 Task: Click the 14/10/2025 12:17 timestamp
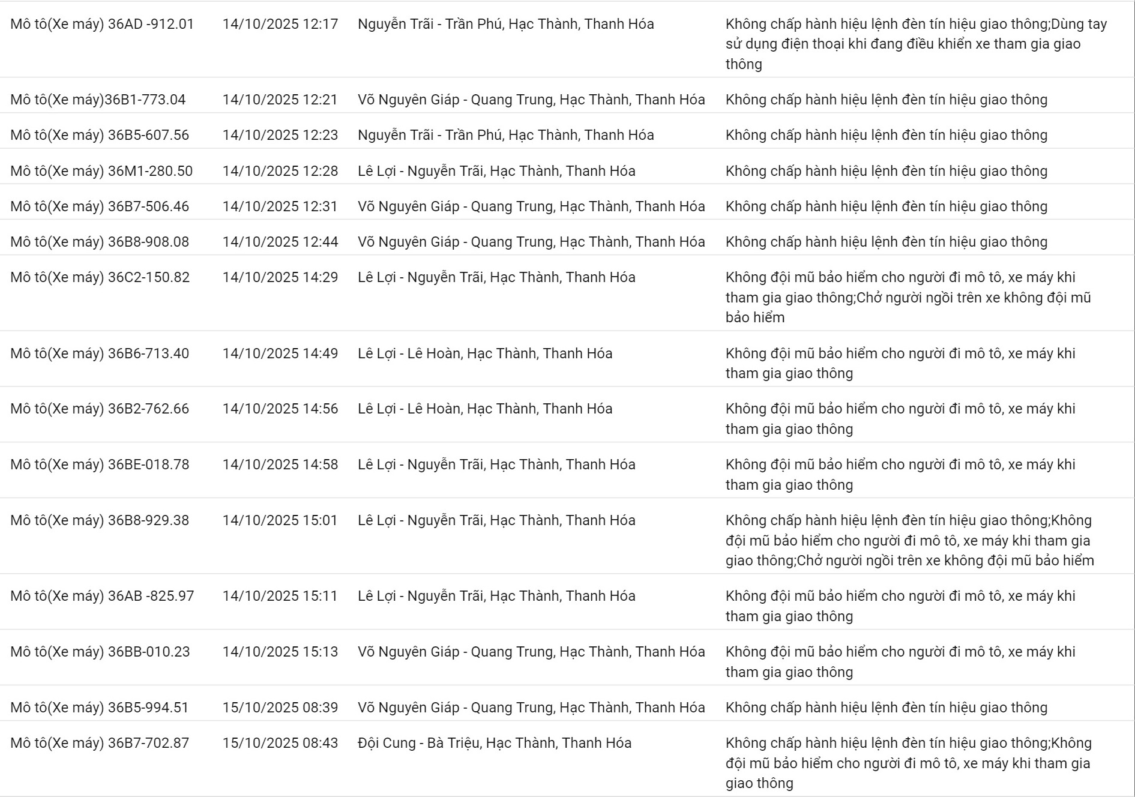coord(280,24)
